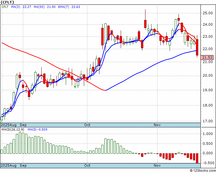Viewport: 216px width, 173px height.
Task: Click the MACD:-0.509 value label
Action: [x=37, y=130]
